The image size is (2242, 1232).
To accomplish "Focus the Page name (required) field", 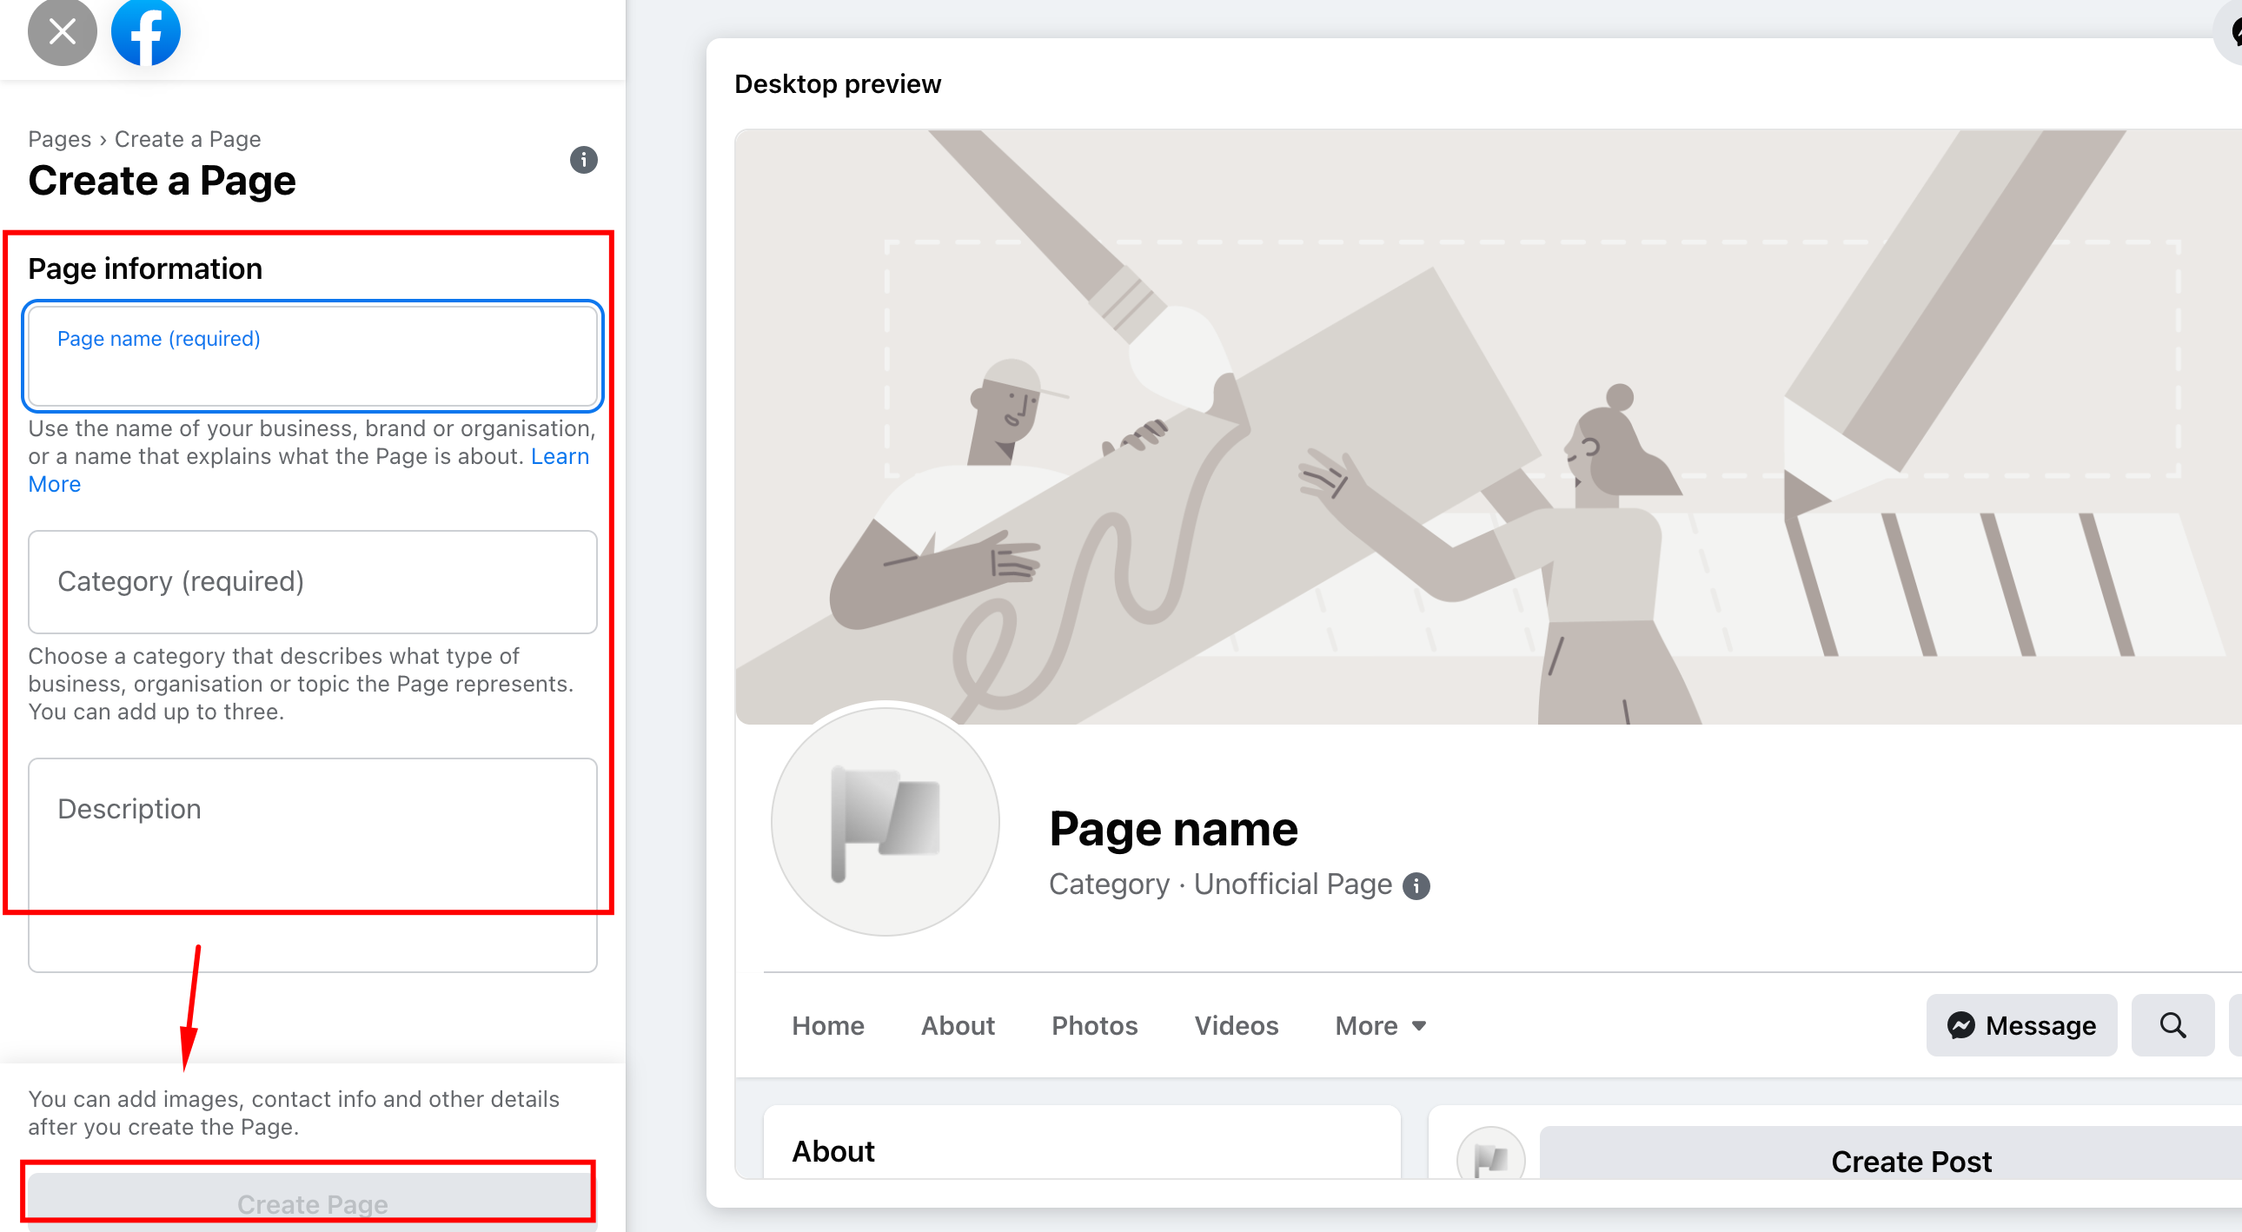I will [x=313, y=357].
